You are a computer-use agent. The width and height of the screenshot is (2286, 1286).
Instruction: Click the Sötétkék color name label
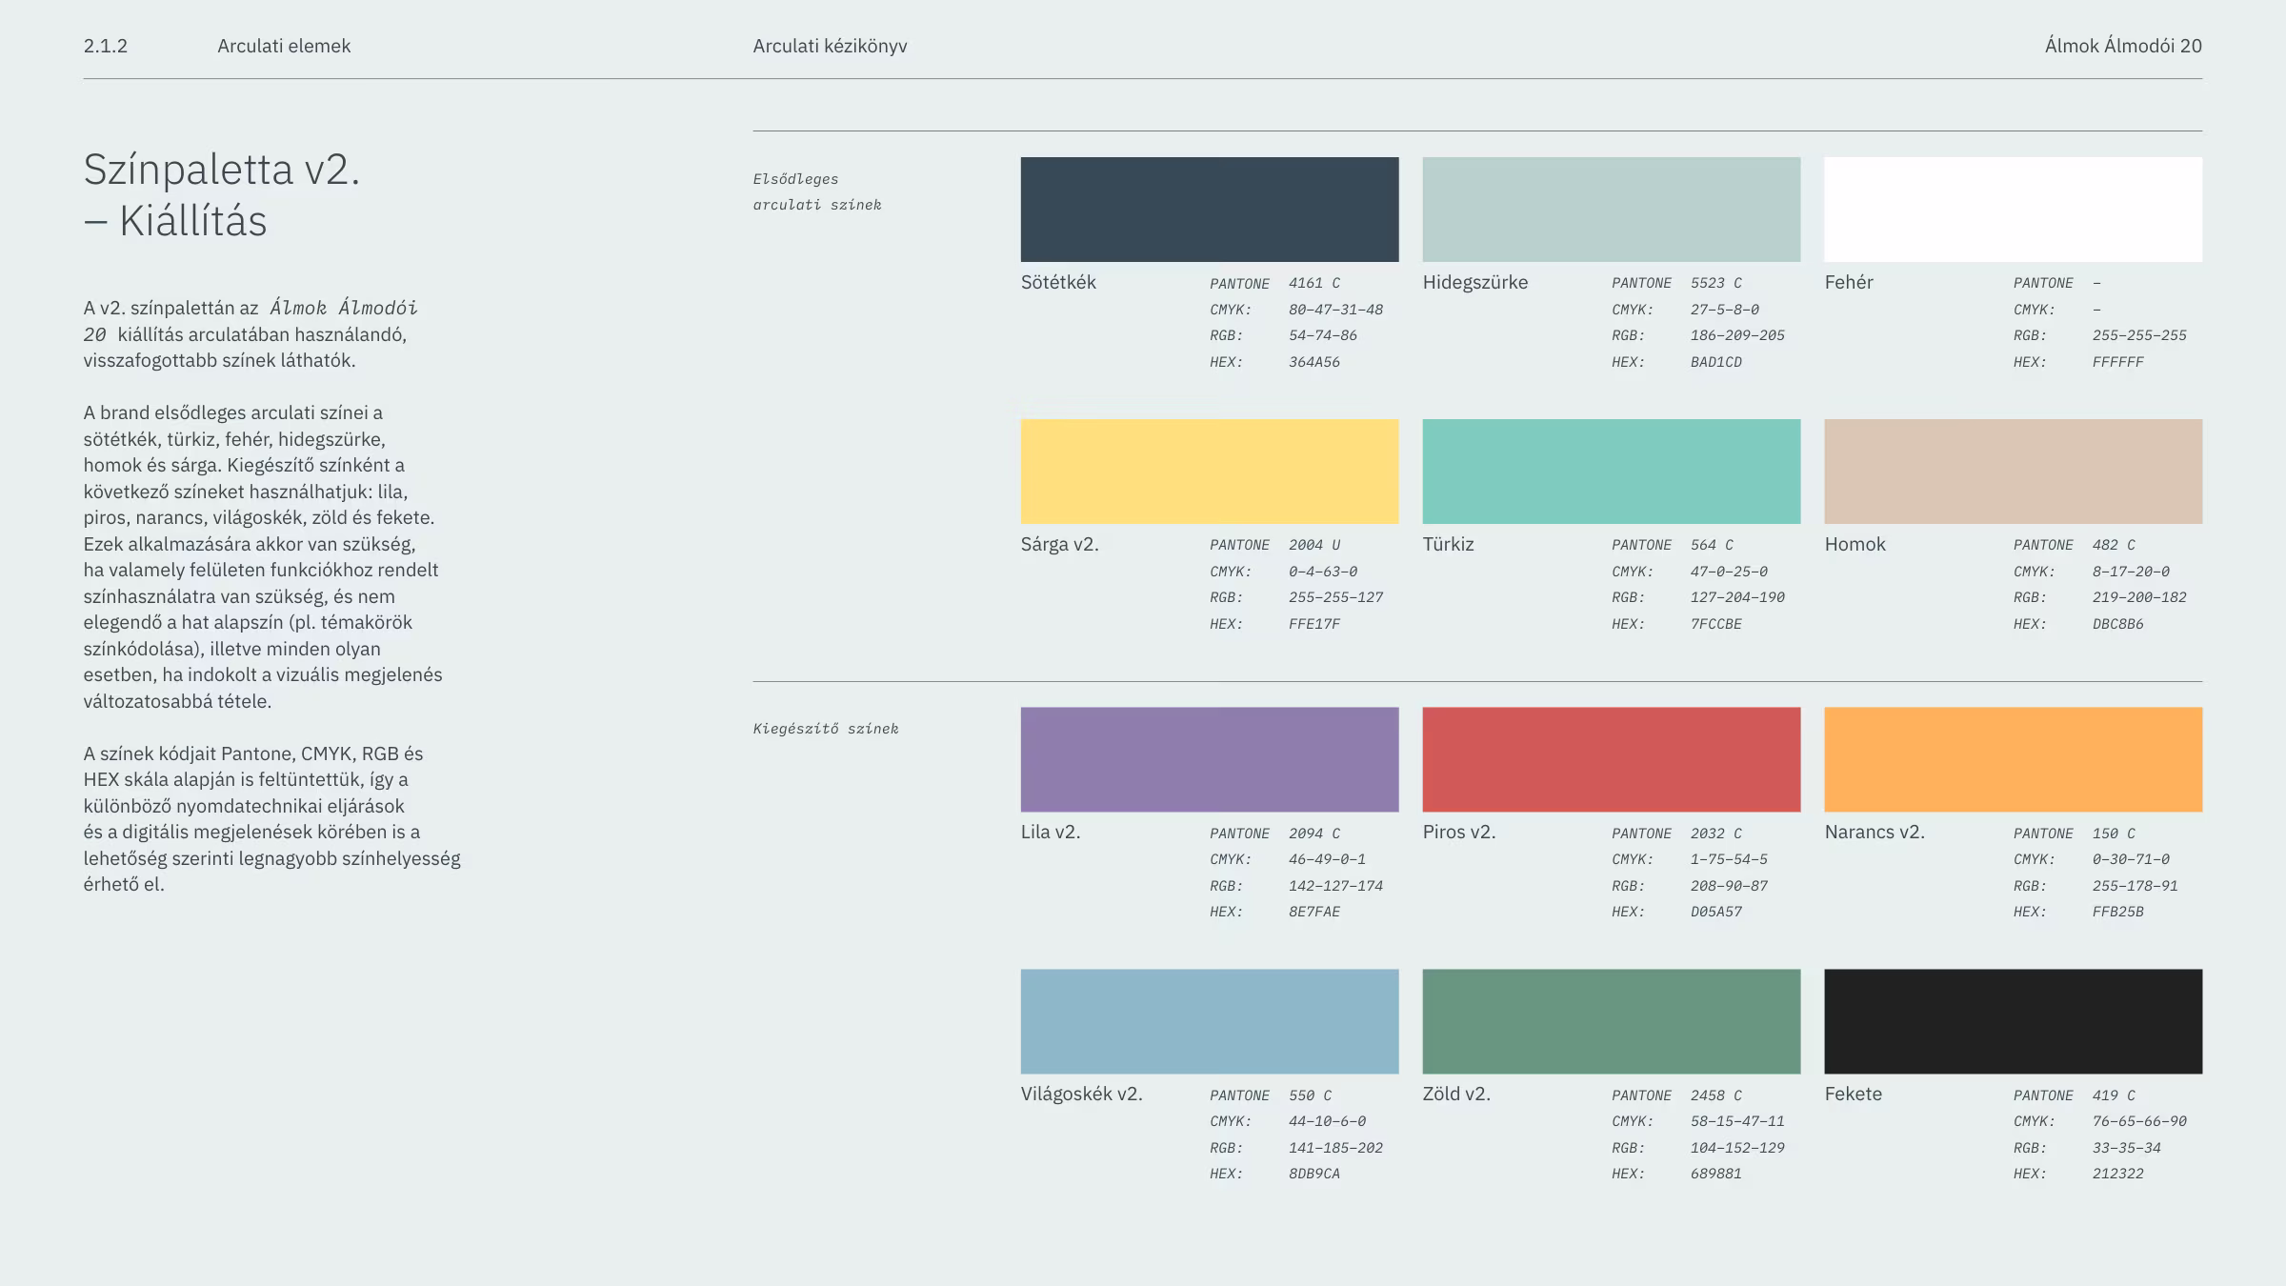(1058, 282)
